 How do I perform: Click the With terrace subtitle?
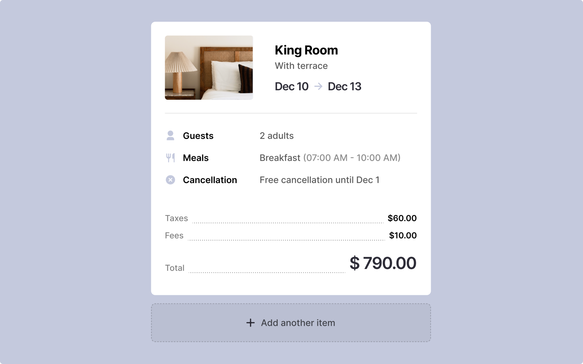tap(301, 66)
